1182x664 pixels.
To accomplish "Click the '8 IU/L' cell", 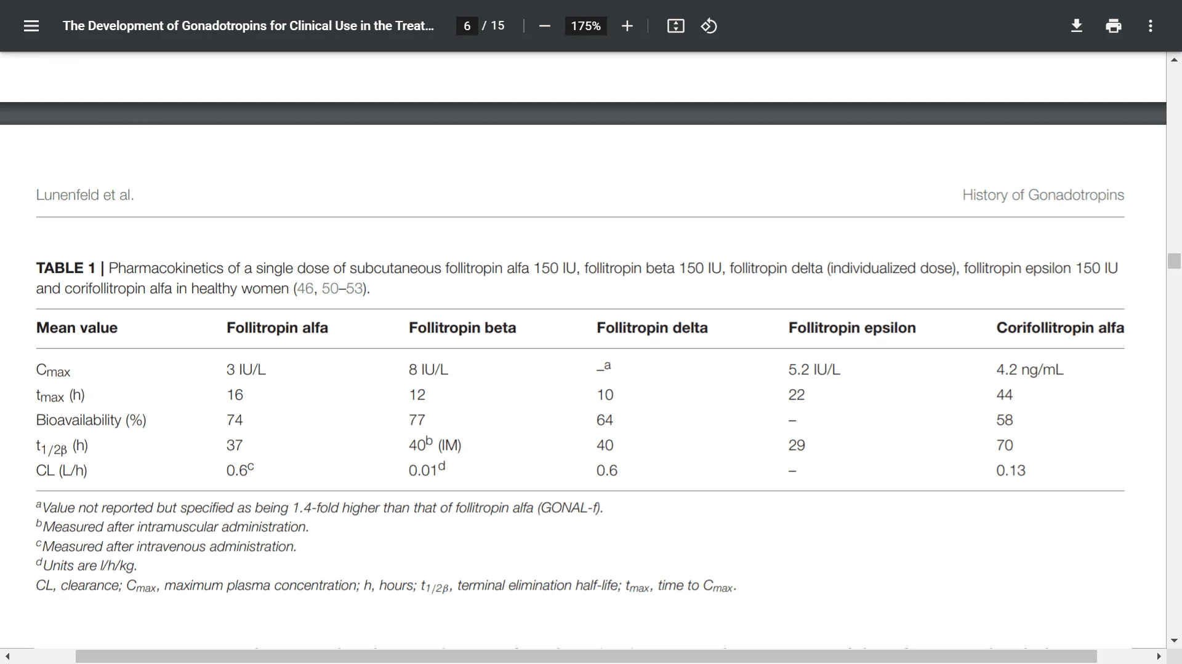I will point(428,370).
